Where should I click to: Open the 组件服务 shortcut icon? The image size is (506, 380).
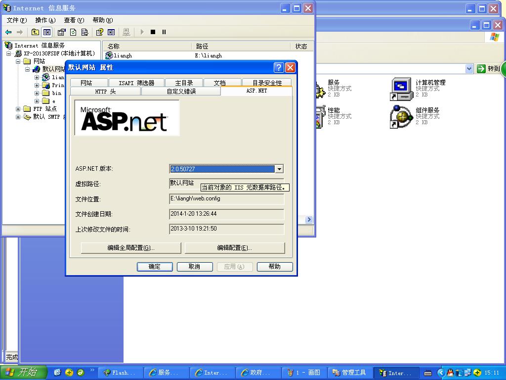(401, 116)
